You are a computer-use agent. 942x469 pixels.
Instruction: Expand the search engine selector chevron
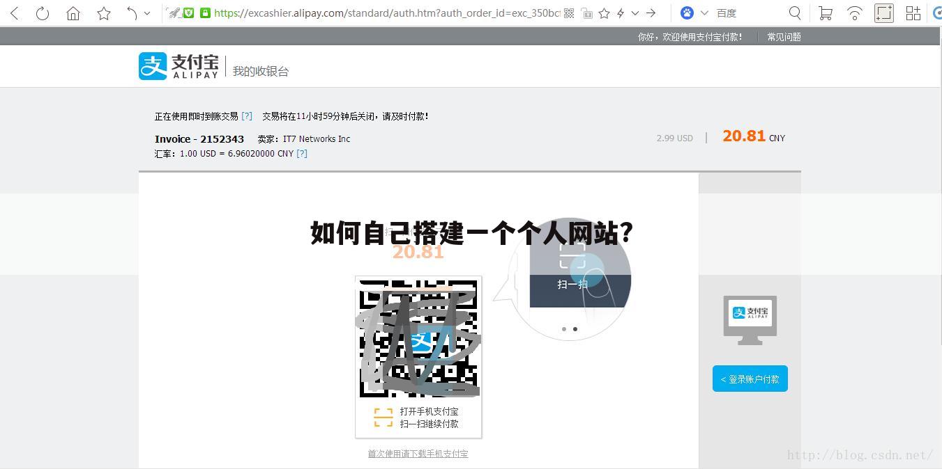tap(704, 13)
